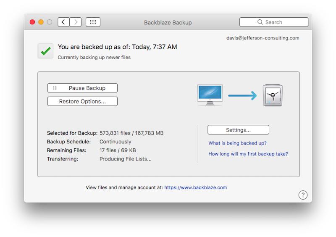The width and height of the screenshot is (336, 237).
Task: Click the green checkmark status icon
Action: click(45, 51)
